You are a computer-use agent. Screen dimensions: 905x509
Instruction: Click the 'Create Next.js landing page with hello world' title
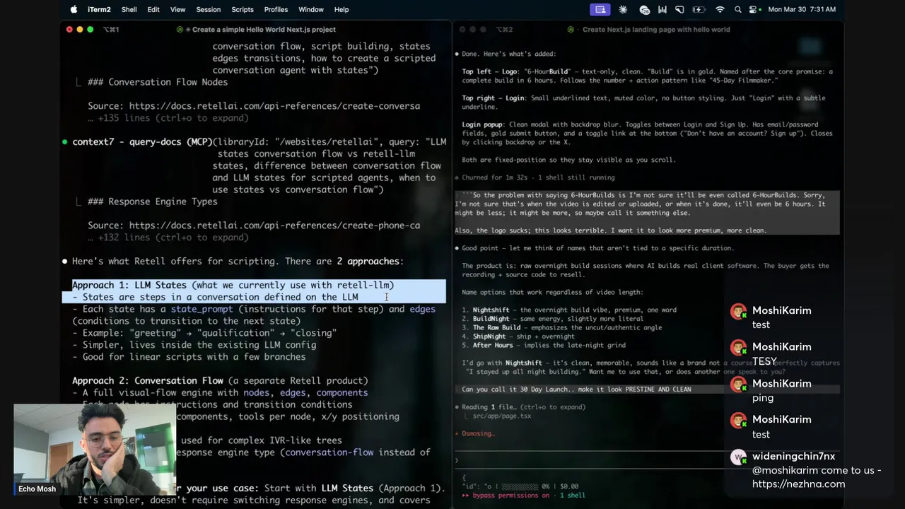656,29
